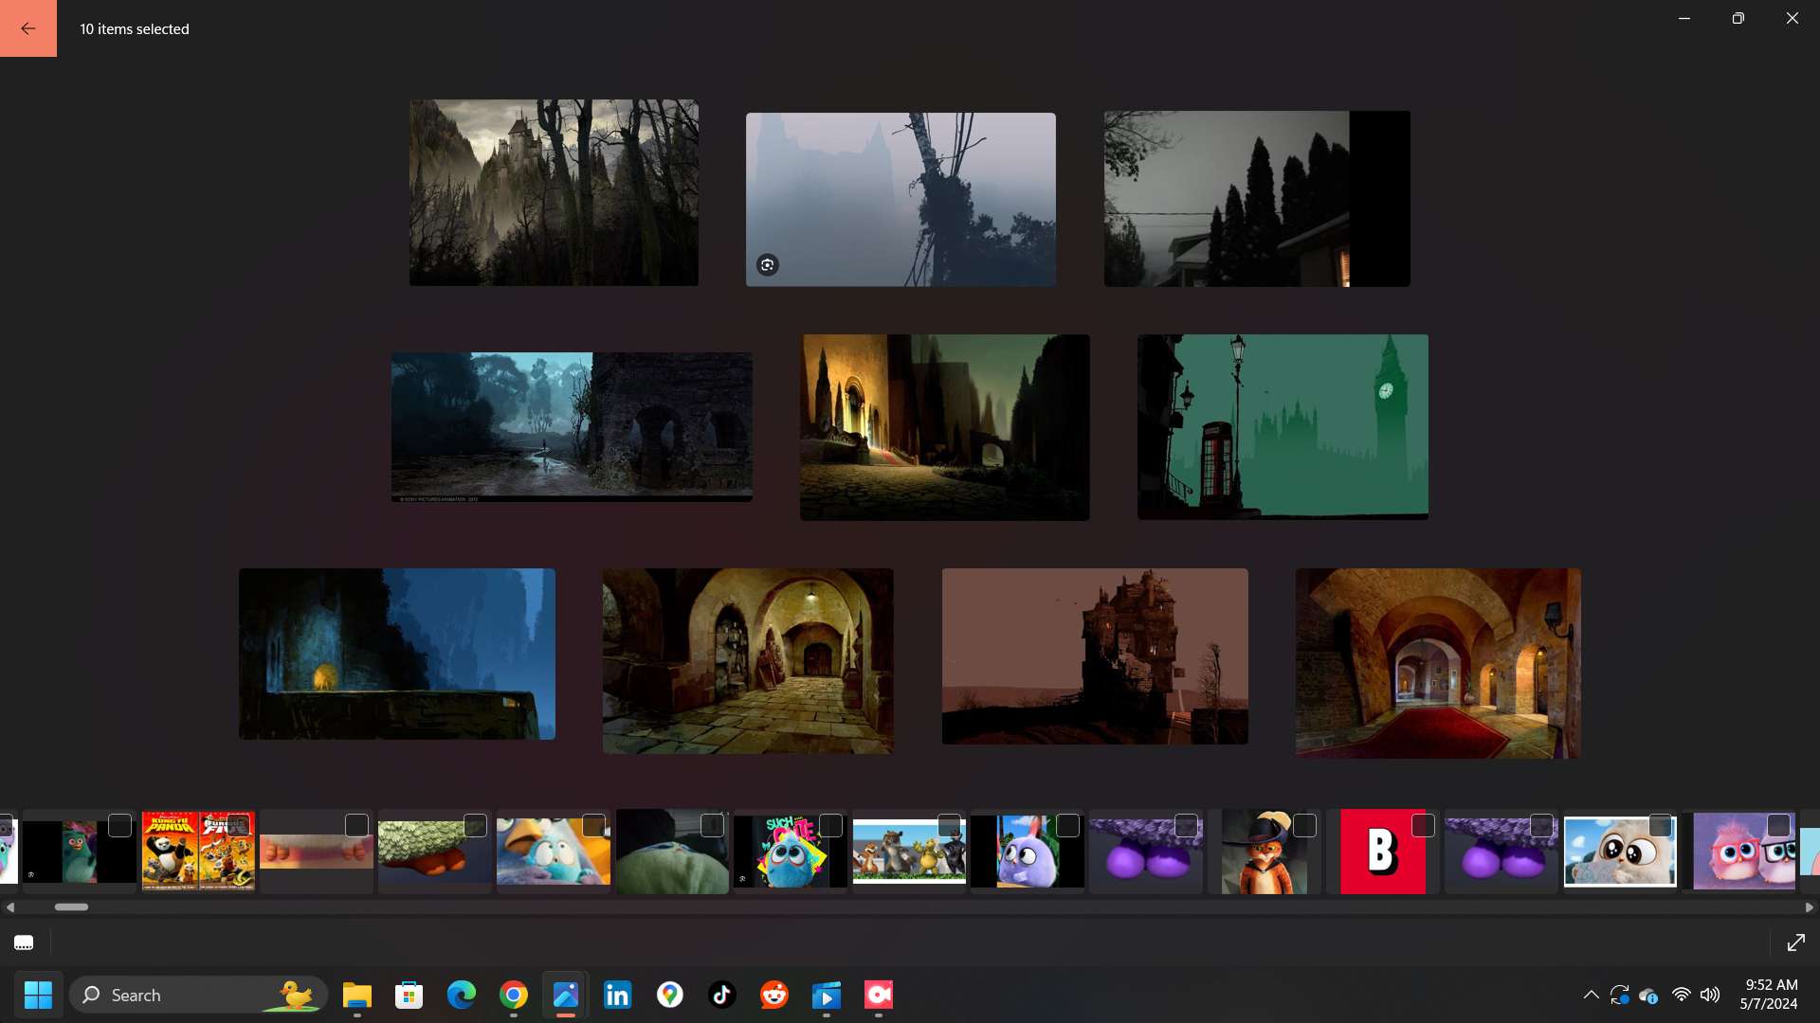1820x1023 pixels.
Task: Click the visual search icon on the foggy castle image
Action: pyautogui.click(x=768, y=264)
